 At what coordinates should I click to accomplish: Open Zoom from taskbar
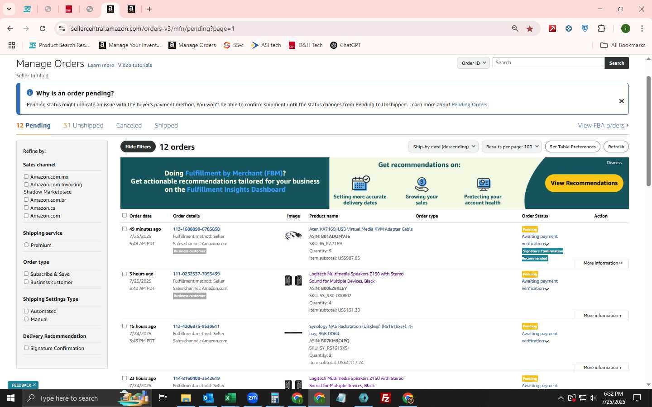(x=253, y=398)
